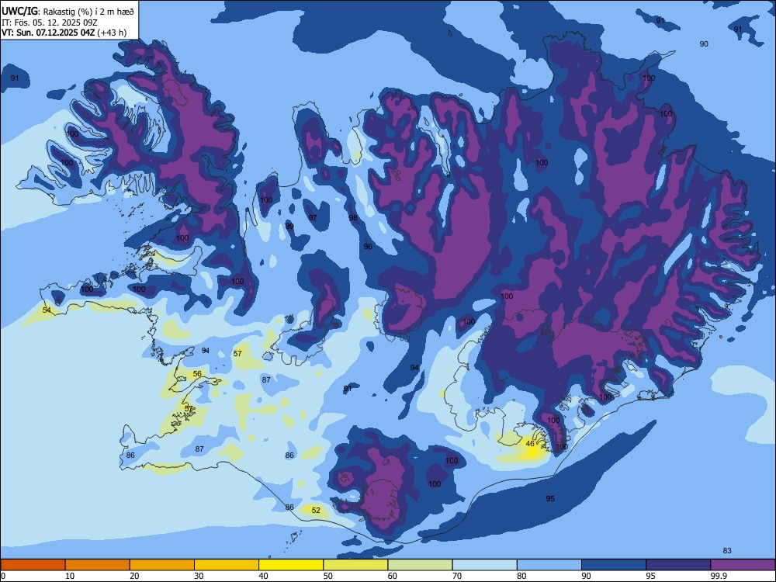Click the legend tick label 60
The width and height of the screenshot is (776, 582).
[393, 576]
